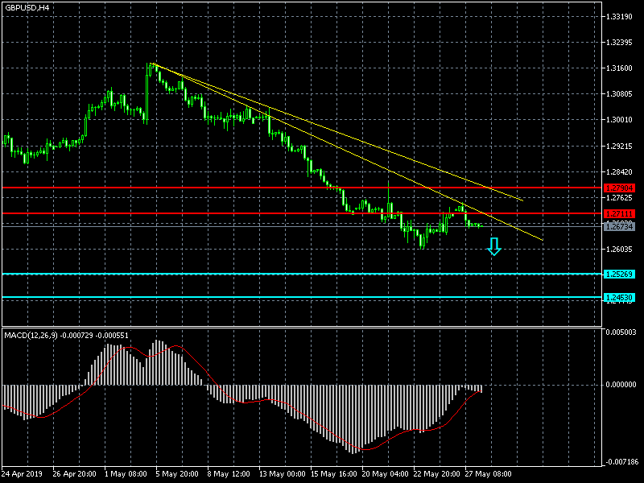Click the gray 1.26734 current price tag
The image size is (644, 483).
click(x=619, y=227)
